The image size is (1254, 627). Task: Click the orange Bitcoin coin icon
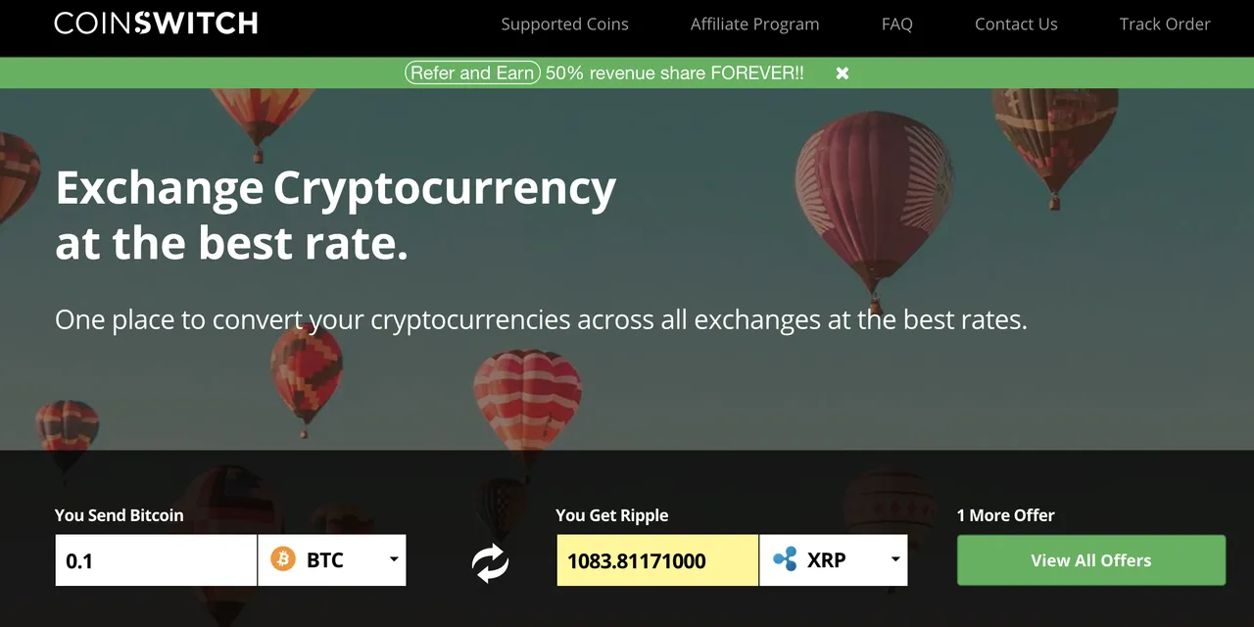[283, 560]
